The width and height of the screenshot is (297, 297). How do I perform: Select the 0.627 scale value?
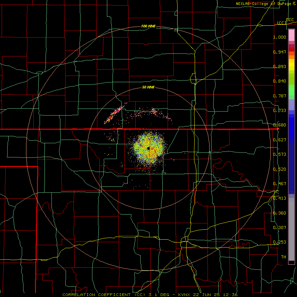click(x=280, y=140)
